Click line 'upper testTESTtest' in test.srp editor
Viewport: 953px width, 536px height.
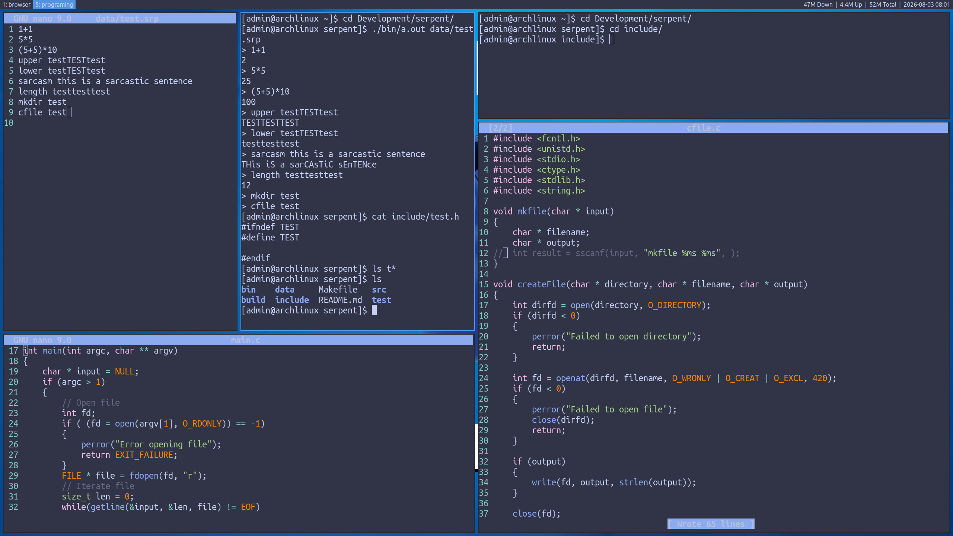point(62,60)
